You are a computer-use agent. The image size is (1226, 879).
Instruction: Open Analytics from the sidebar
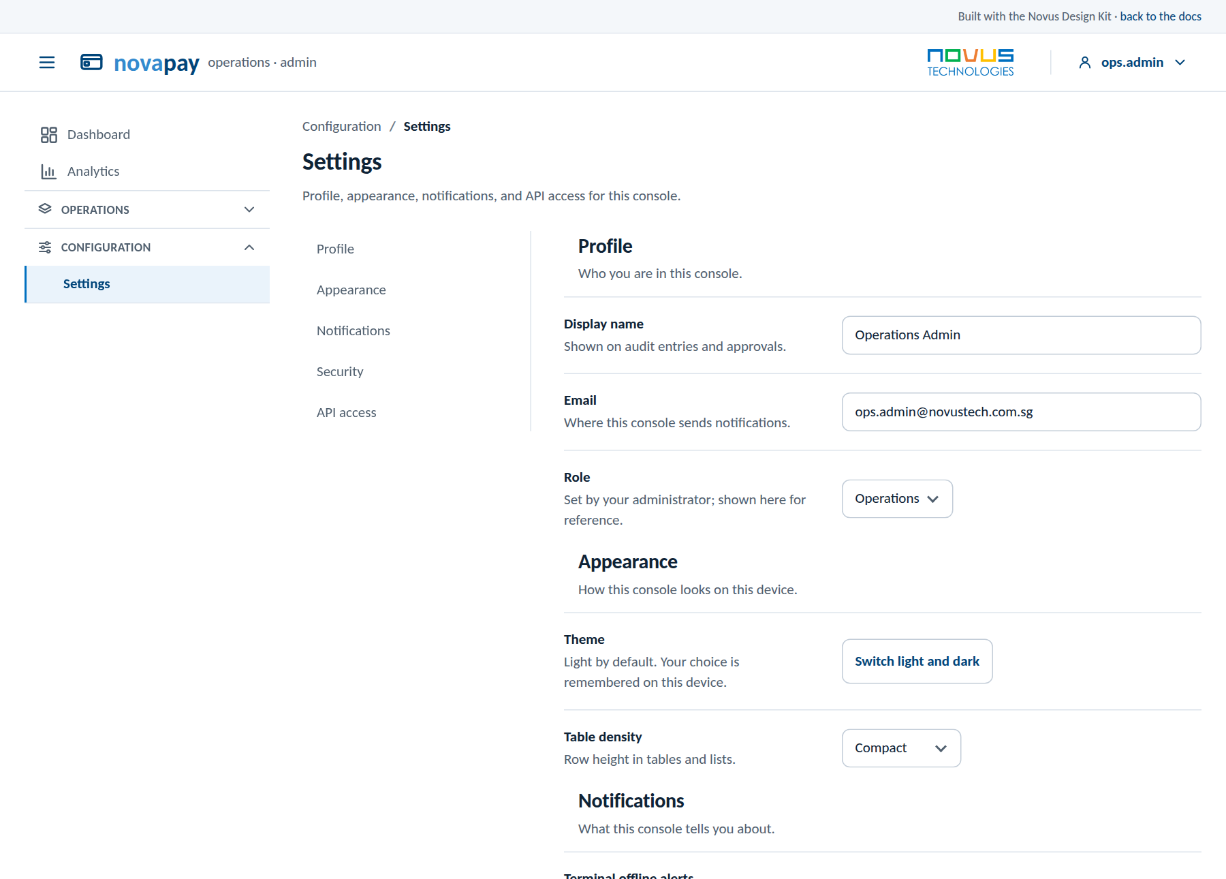point(147,172)
